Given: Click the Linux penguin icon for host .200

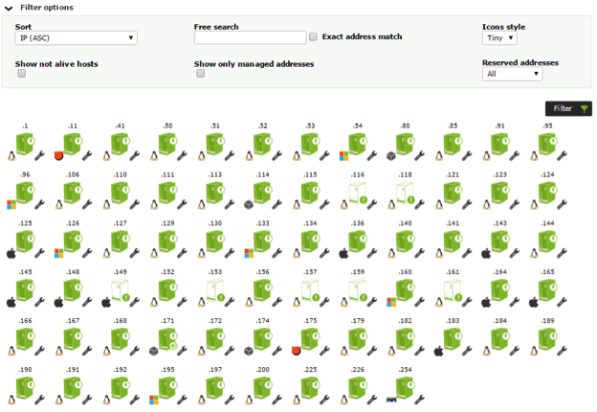Looking at the screenshot, I should [249, 400].
